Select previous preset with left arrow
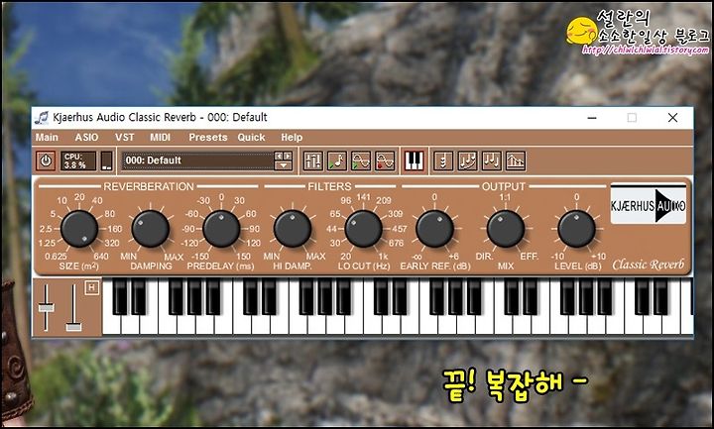714x429 pixels. coord(279,156)
